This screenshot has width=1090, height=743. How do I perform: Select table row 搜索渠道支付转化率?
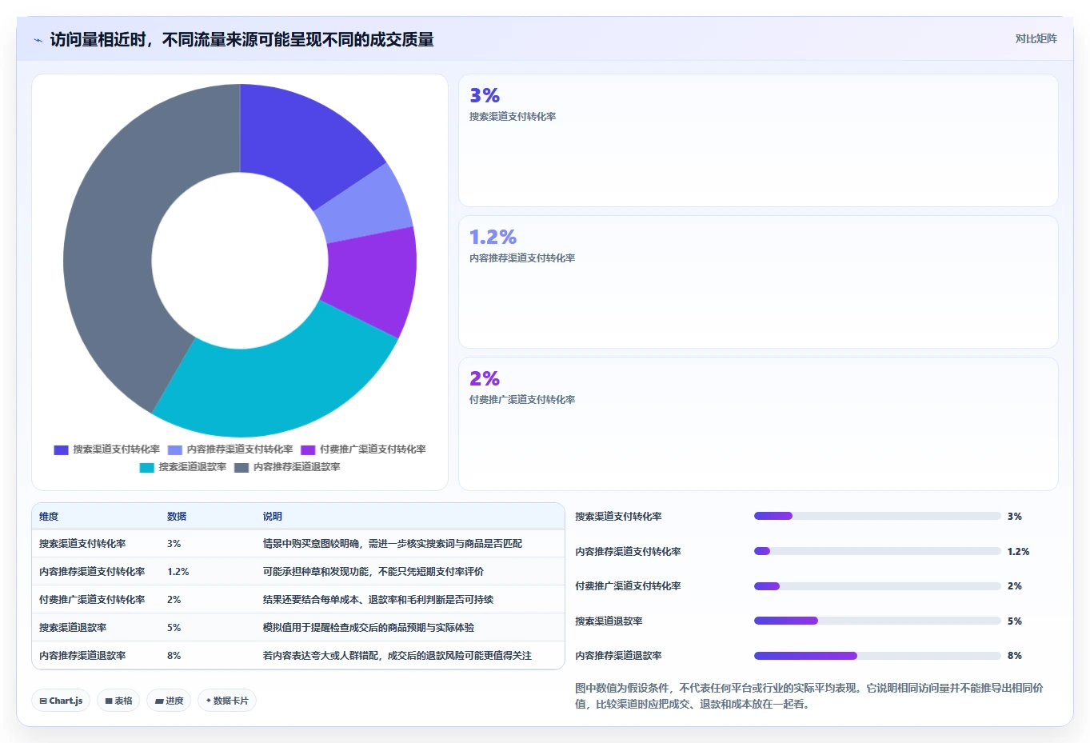click(298, 544)
